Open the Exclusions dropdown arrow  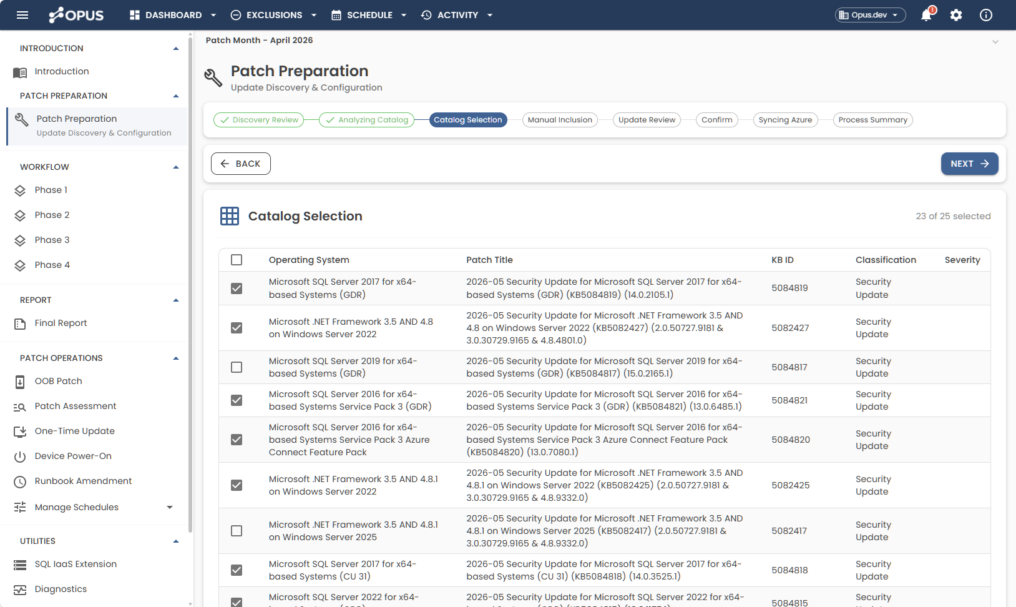pos(314,15)
